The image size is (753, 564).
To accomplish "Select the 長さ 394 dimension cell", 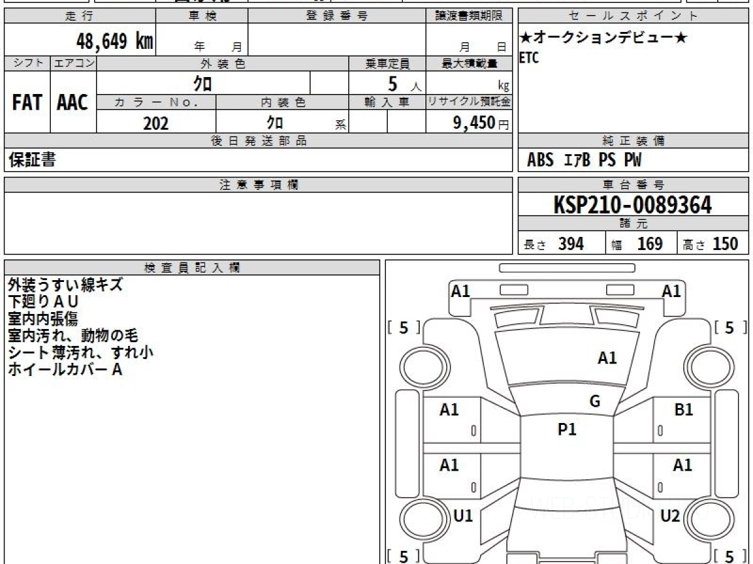I will [562, 244].
